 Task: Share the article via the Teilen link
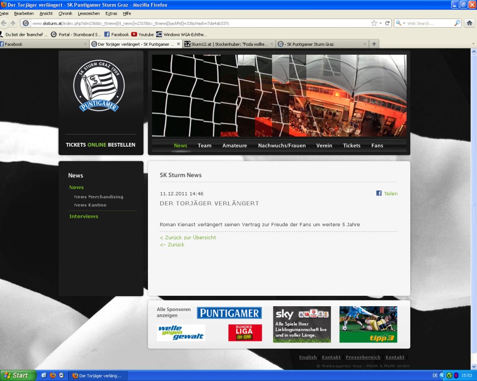[391, 193]
